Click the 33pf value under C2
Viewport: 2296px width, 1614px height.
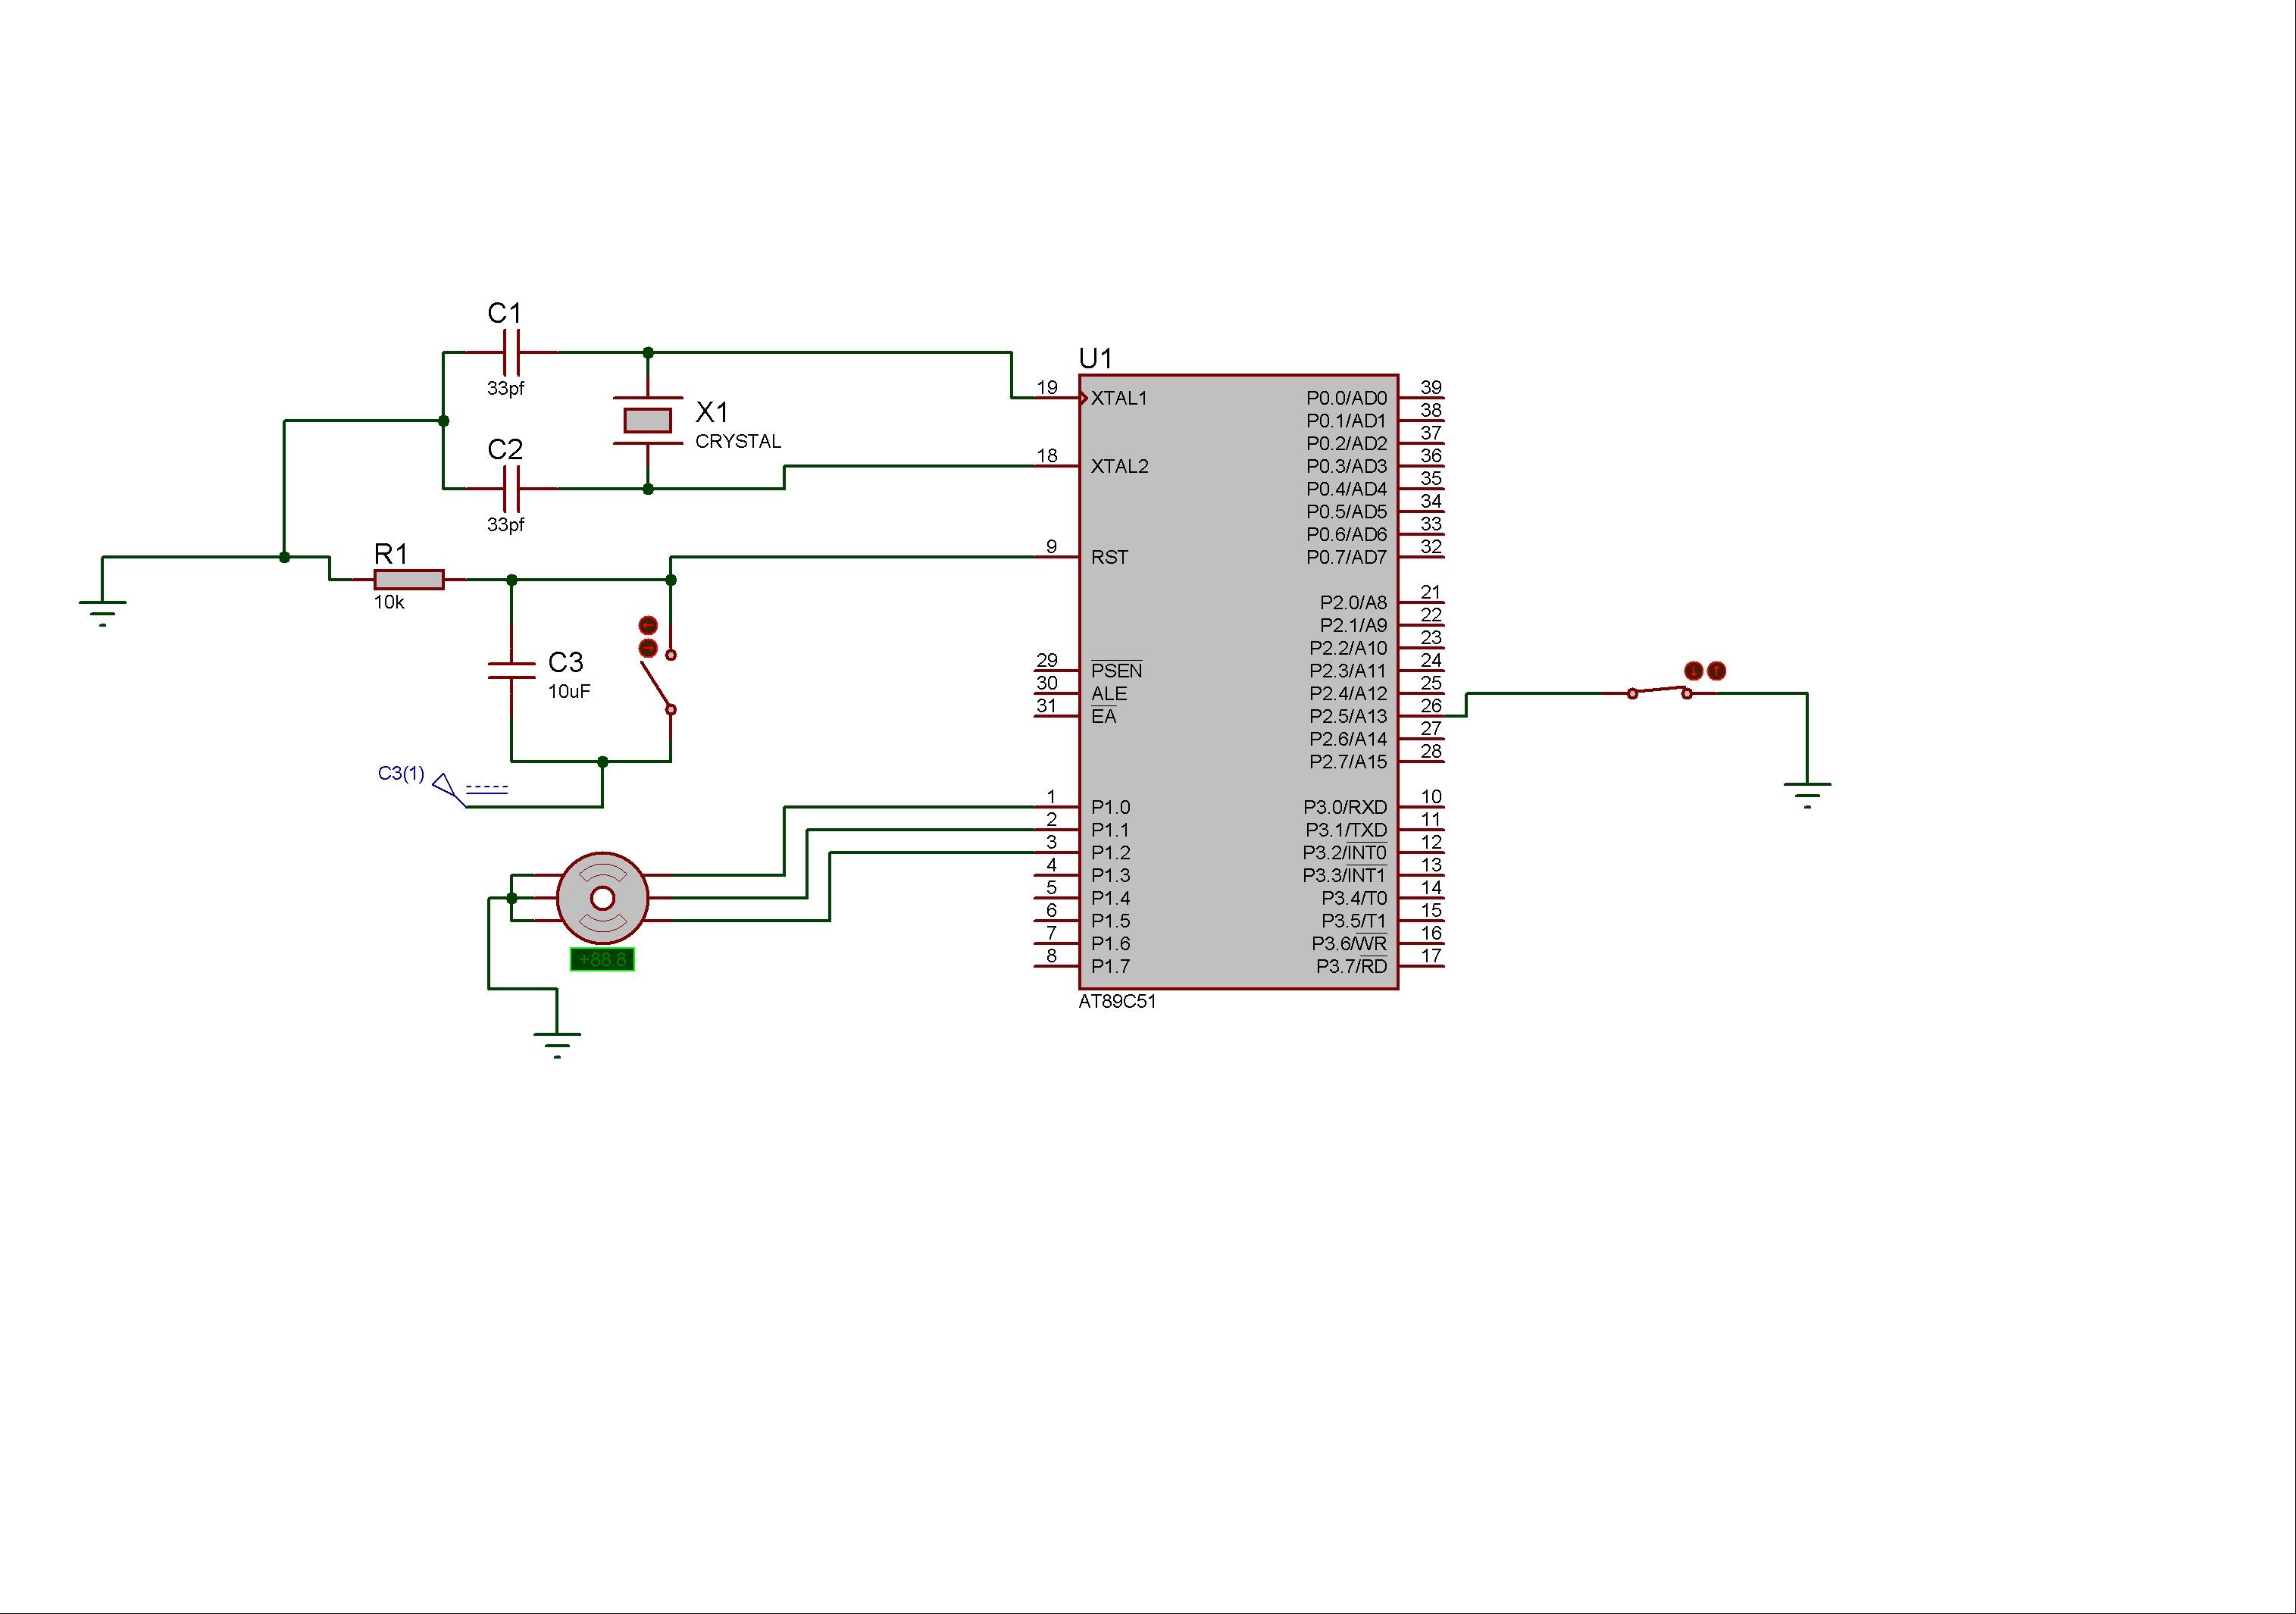tap(505, 524)
